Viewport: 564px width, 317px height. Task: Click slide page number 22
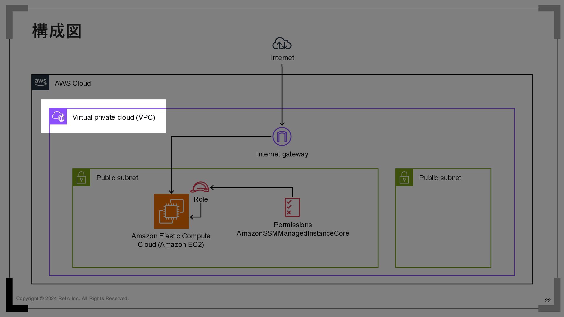[548, 301]
